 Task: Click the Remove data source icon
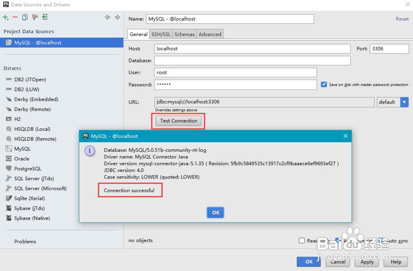[14, 17]
